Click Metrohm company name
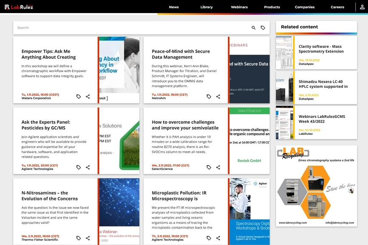 (159, 98)
